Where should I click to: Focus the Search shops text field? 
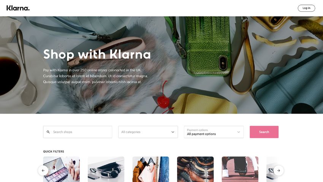[x=78, y=132]
